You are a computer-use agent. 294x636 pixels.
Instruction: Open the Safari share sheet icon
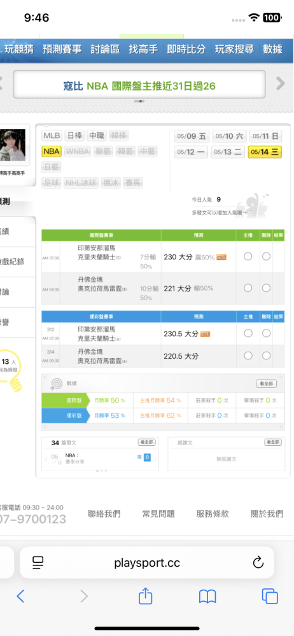coord(145,595)
